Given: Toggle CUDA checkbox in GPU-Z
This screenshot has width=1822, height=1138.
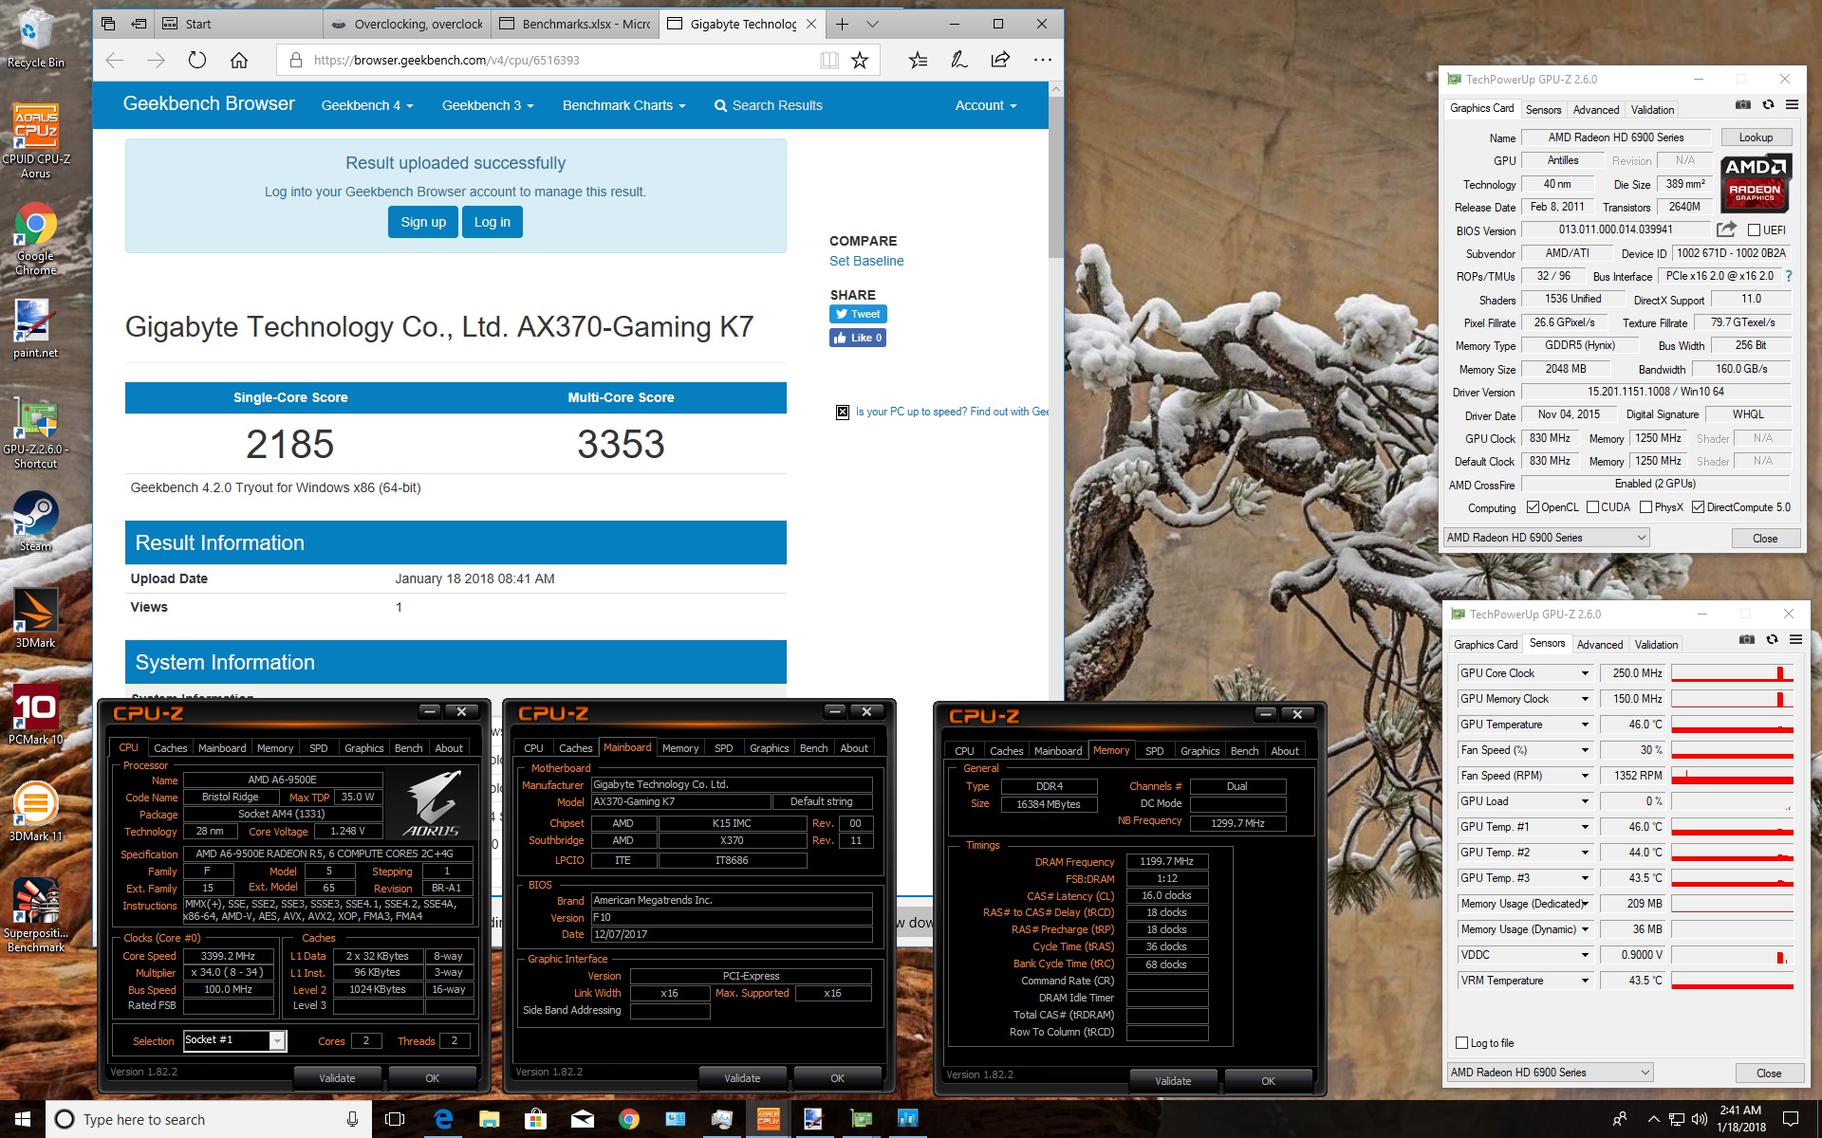Looking at the screenshot, I should tap(1592, 507).
